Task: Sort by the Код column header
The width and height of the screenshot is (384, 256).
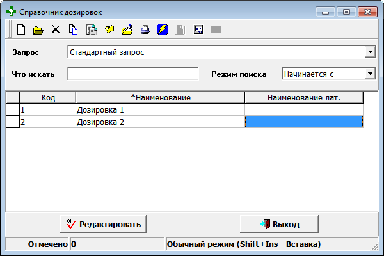Action: pos(48,97)
